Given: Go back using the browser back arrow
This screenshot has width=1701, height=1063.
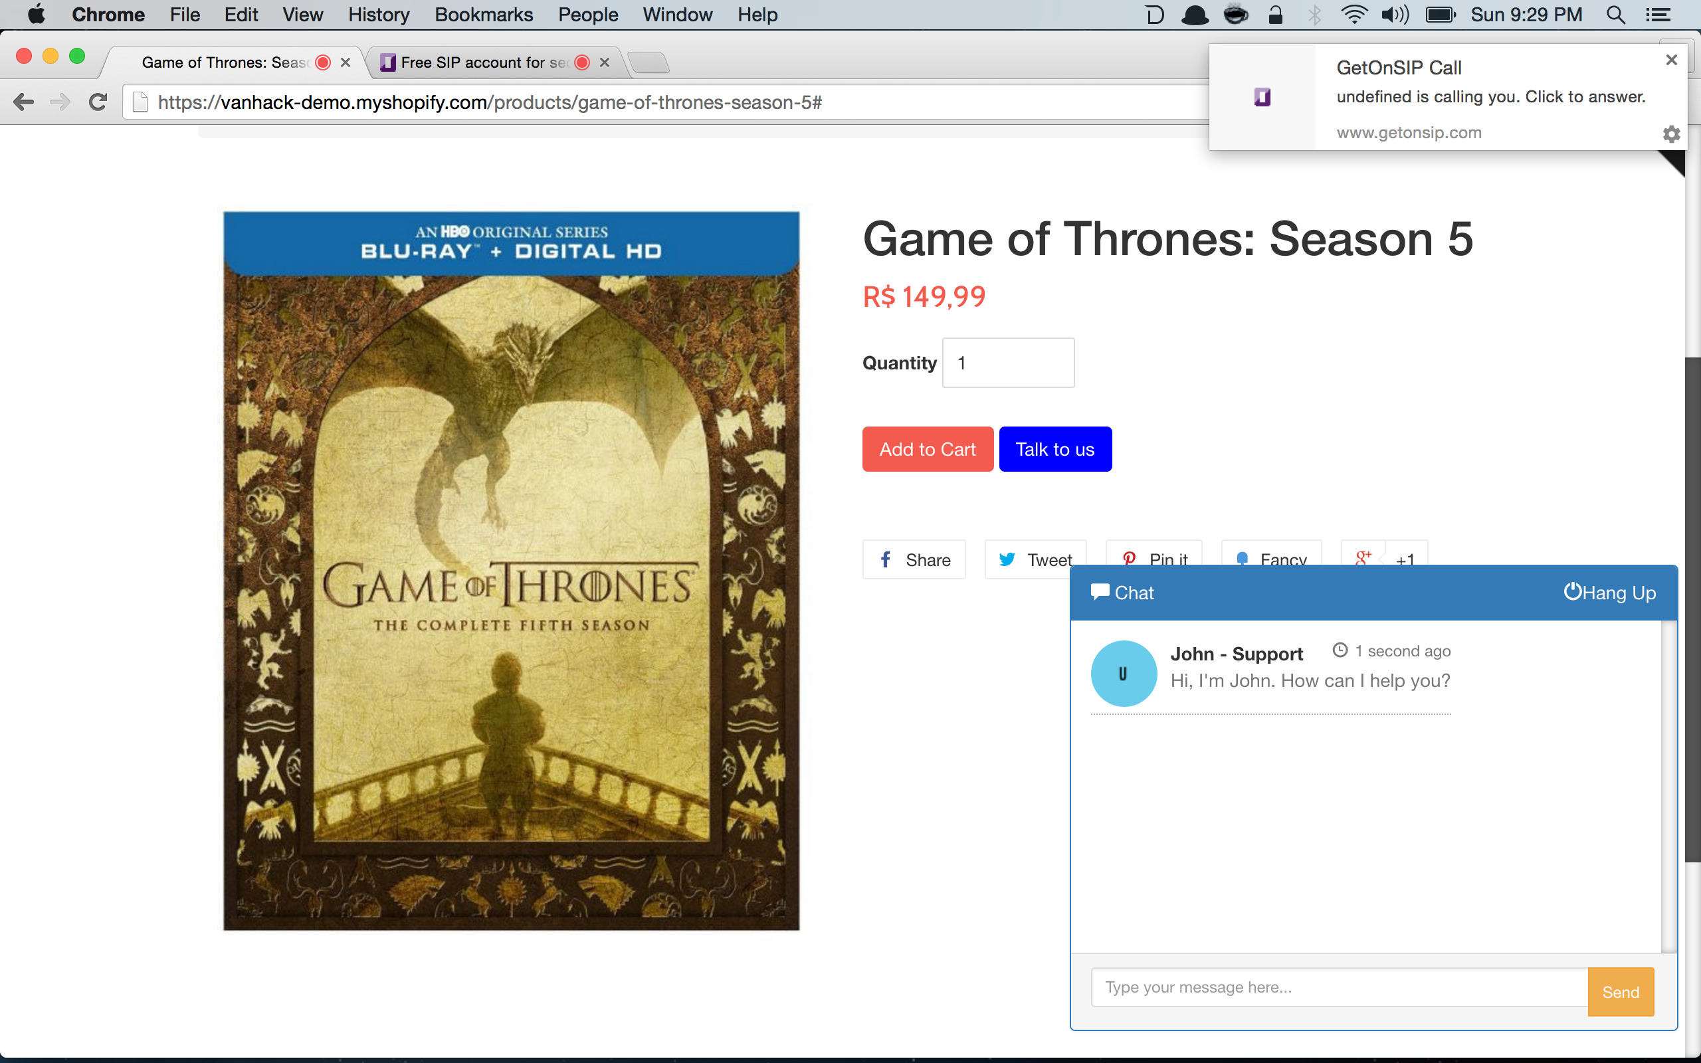Looking at the screenshot, I should coord(23,102).
